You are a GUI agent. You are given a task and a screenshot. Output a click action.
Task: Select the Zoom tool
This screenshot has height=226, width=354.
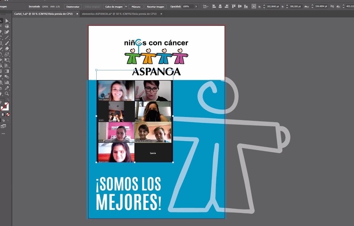(x=7, y=93)
